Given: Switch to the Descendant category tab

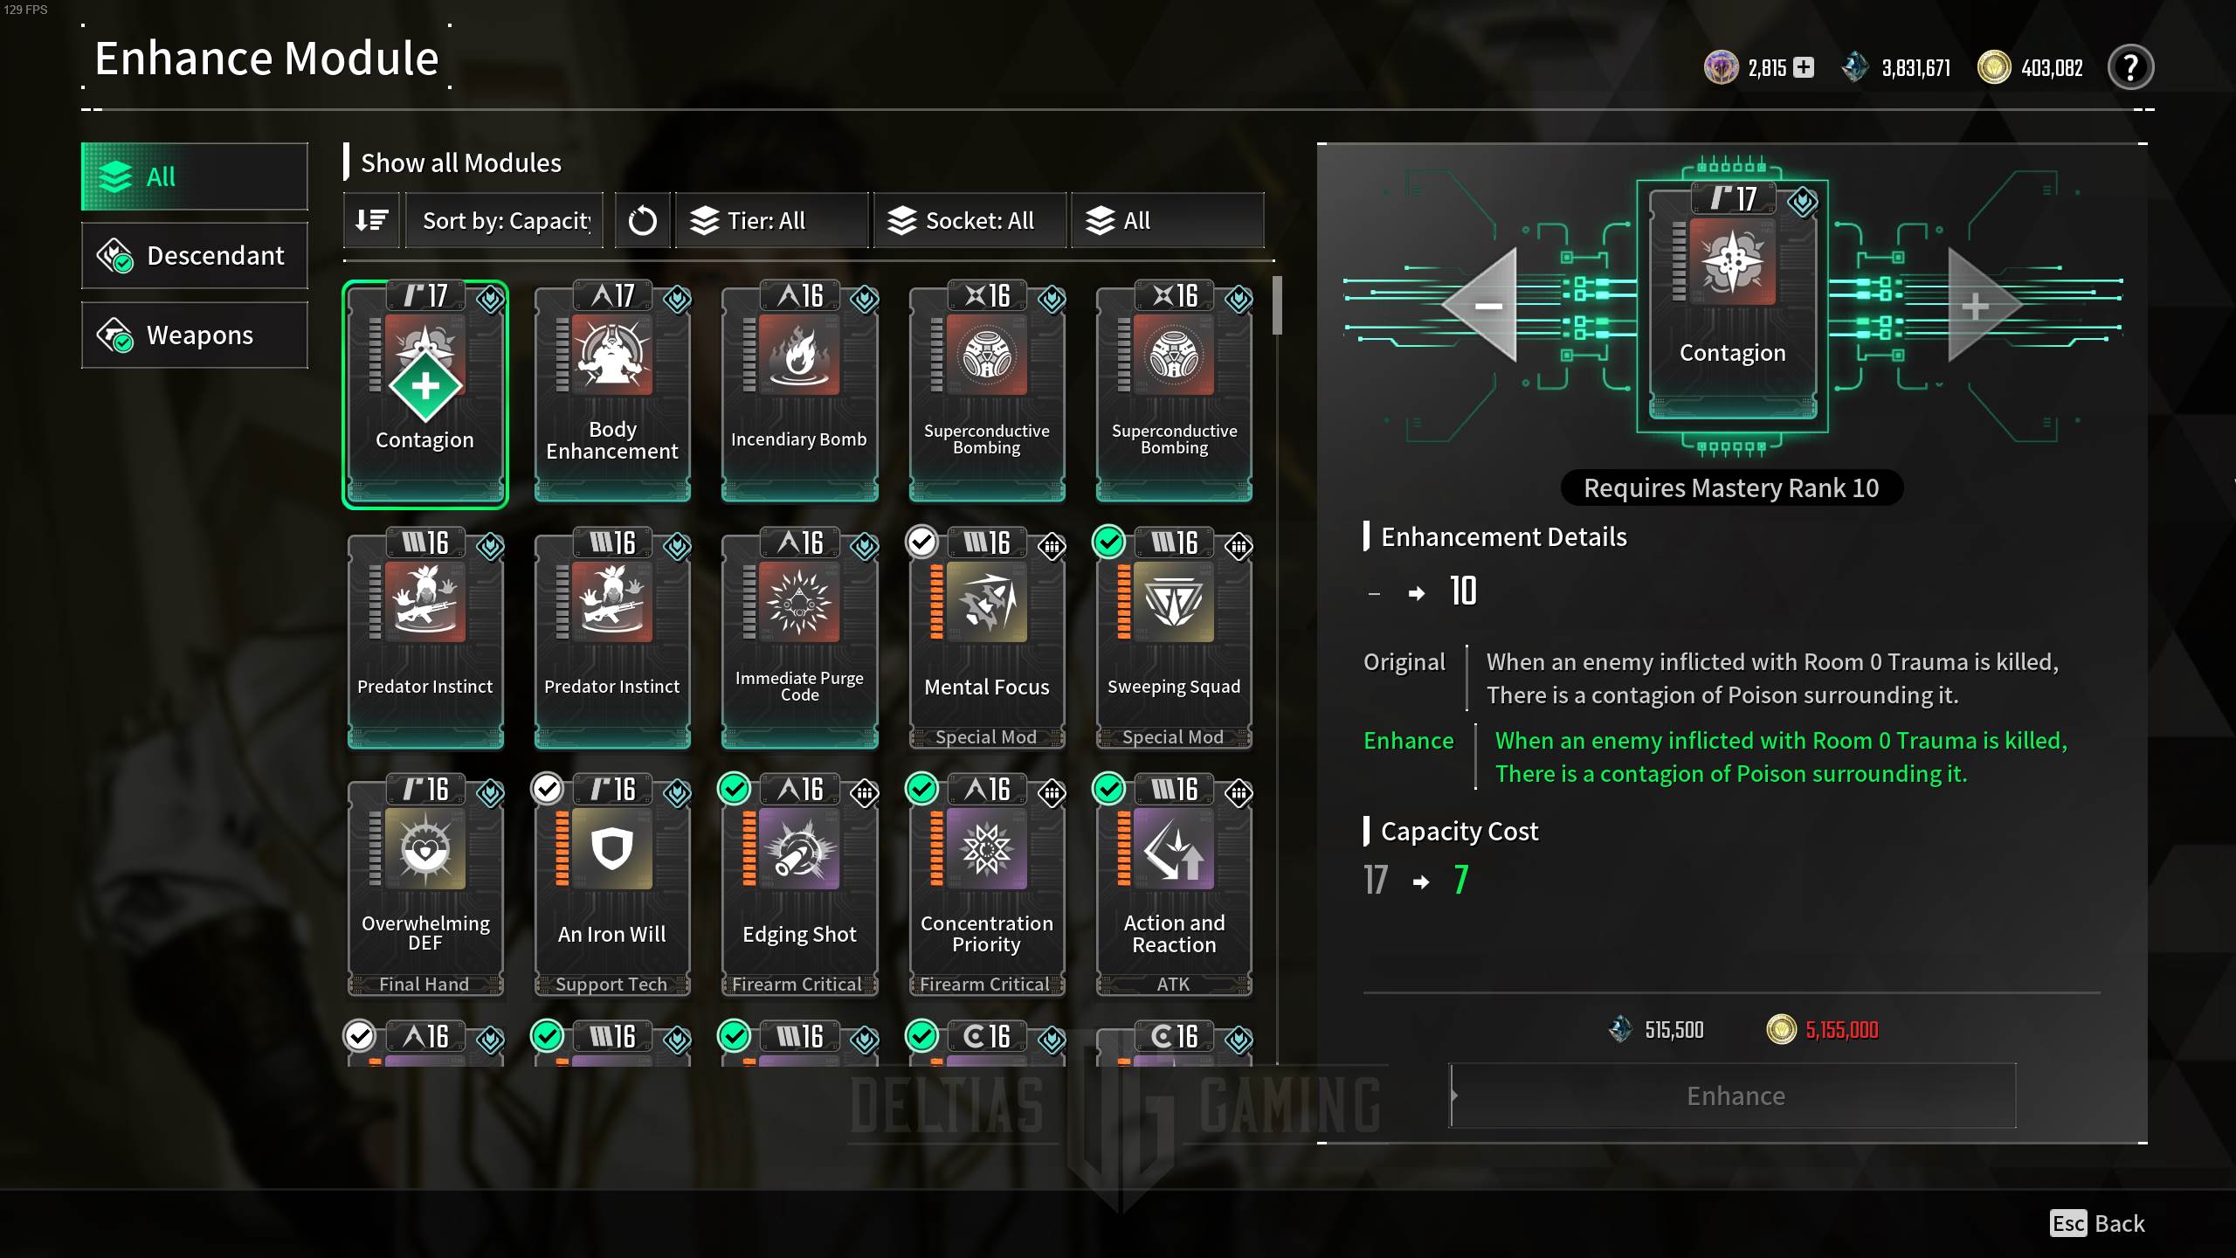Looking at the screenshot, I should coord(195,256).
